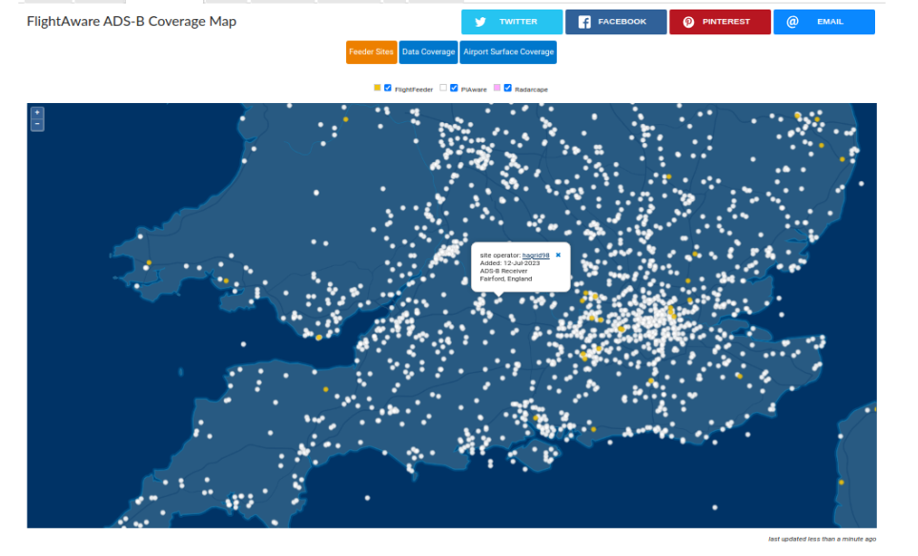Click the Pinterest P logo icon
The width and height of the screenshot is (918, 556).
688,22
